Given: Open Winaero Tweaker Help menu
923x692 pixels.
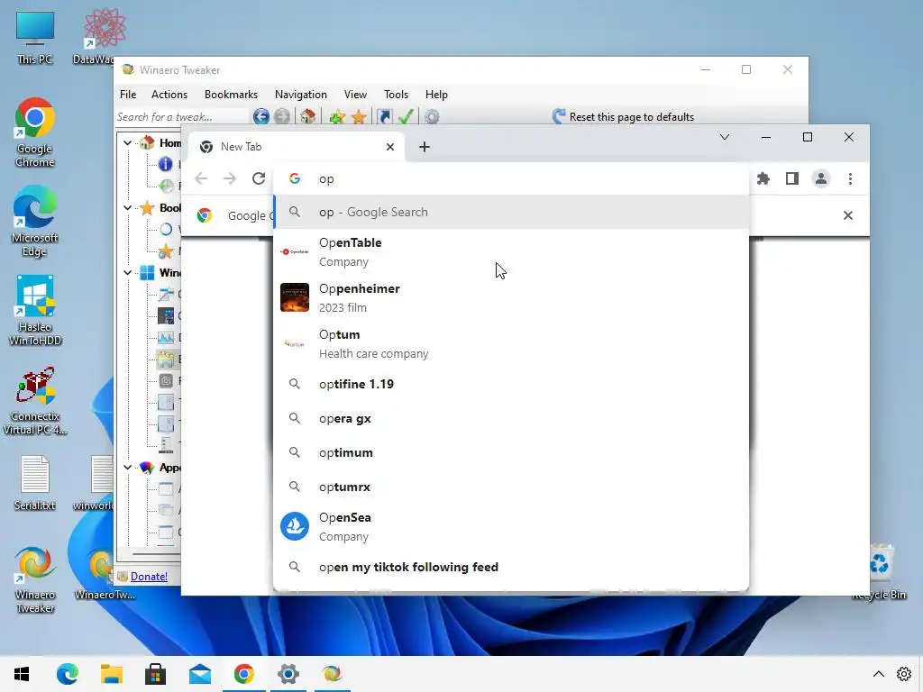Looking at the screenshot, I should point(437,95).
